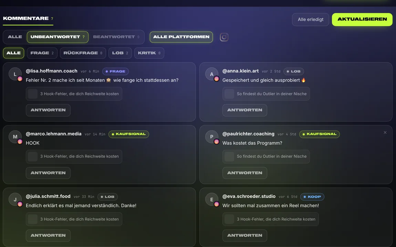Open post thumbnail in anna.klein.art comment
Screen dimensions: 396x247
click(229, 94)
